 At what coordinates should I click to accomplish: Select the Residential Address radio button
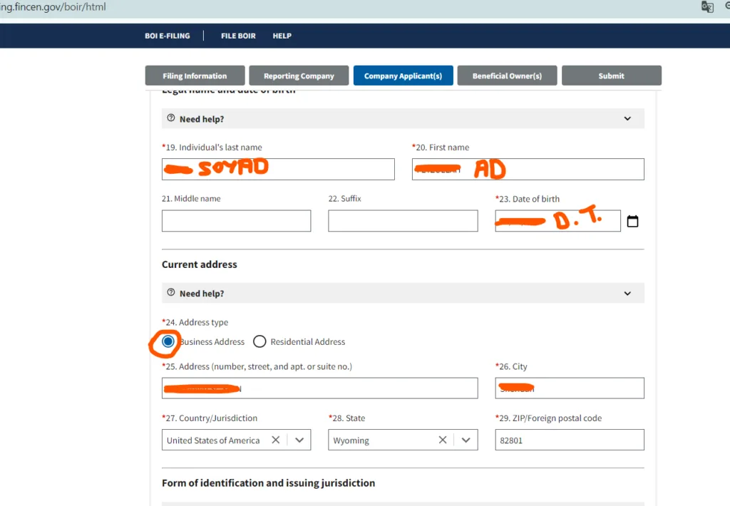point(259,342)
